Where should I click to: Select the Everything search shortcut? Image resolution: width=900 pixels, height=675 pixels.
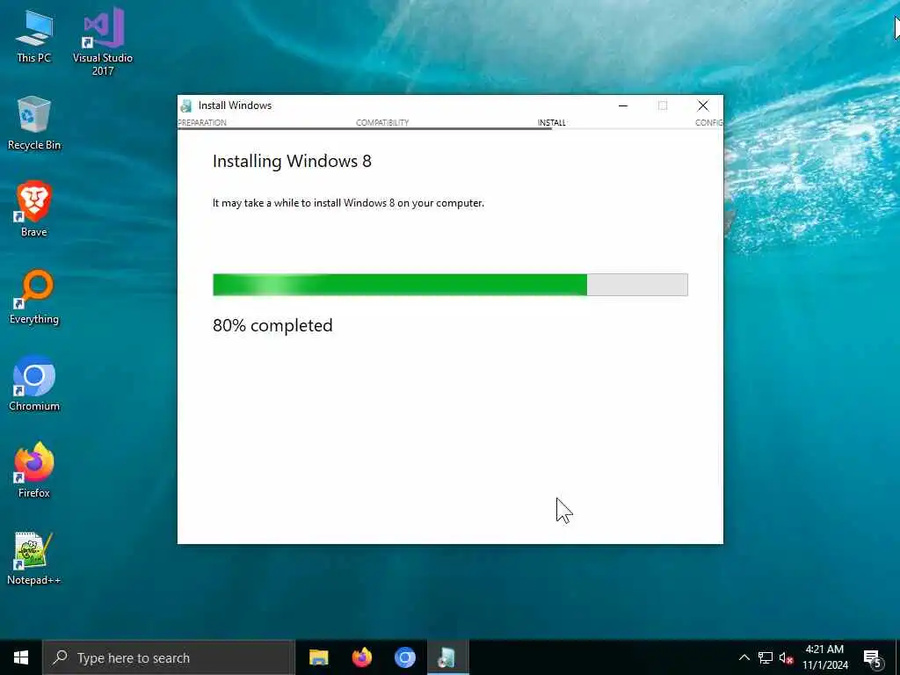coord(34,297)
